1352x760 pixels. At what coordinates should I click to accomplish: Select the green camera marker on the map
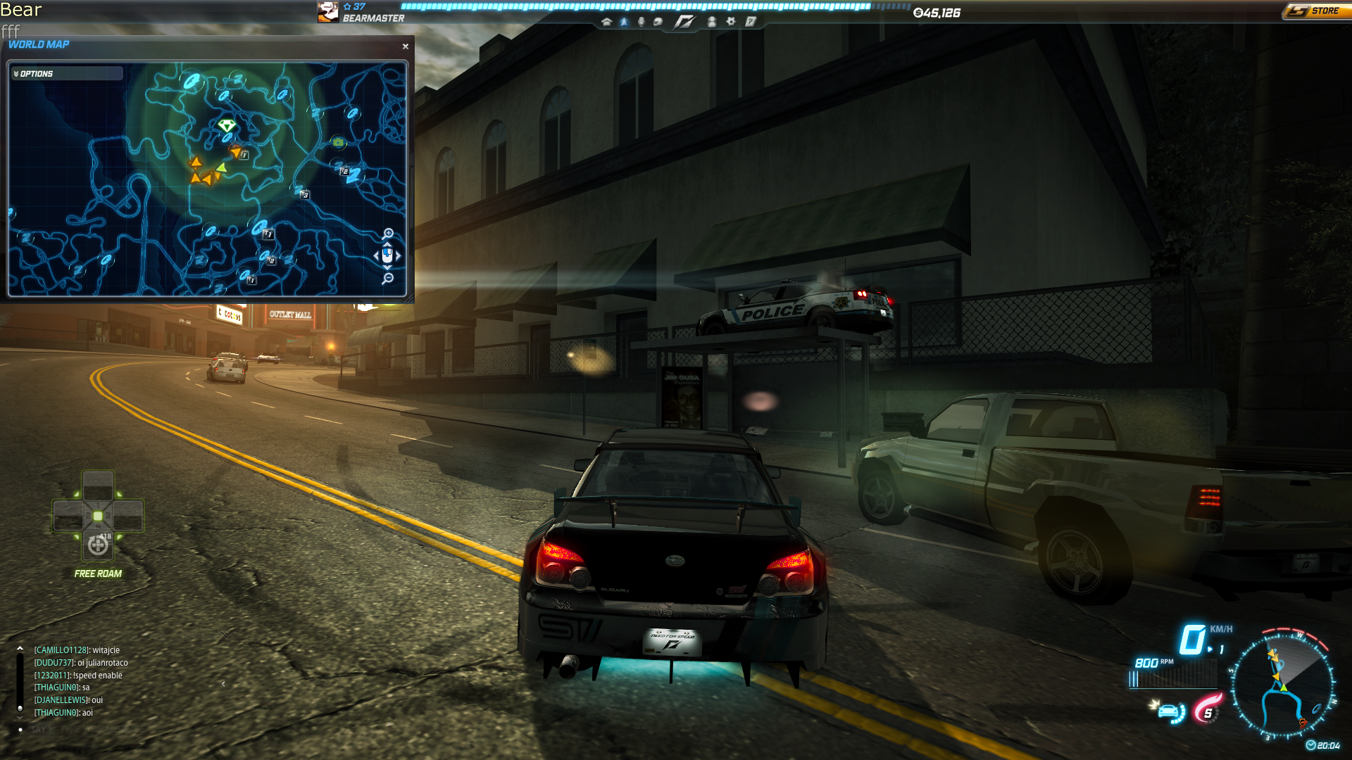(x=339, y=142)
